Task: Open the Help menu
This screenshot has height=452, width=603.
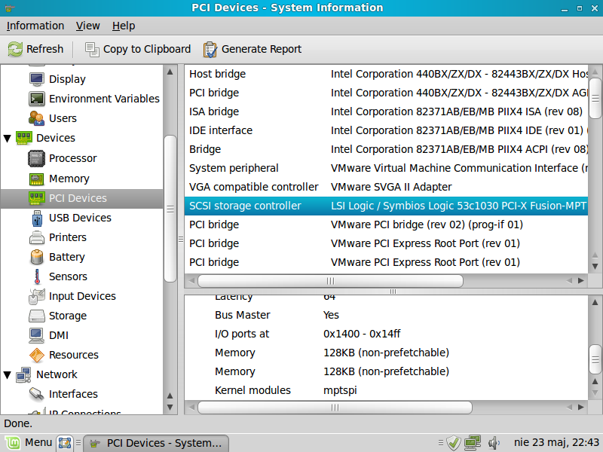Action: pyautogui.click(x=124, y=26)
